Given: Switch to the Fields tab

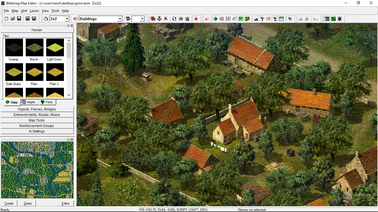Looking at the screenshot, I should pos(47,102).
